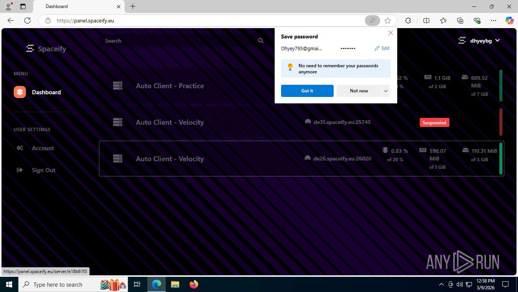This screenshot has height=292, width=518.
Task: Click the volume speaker tray icon
Action: (459, 284)
